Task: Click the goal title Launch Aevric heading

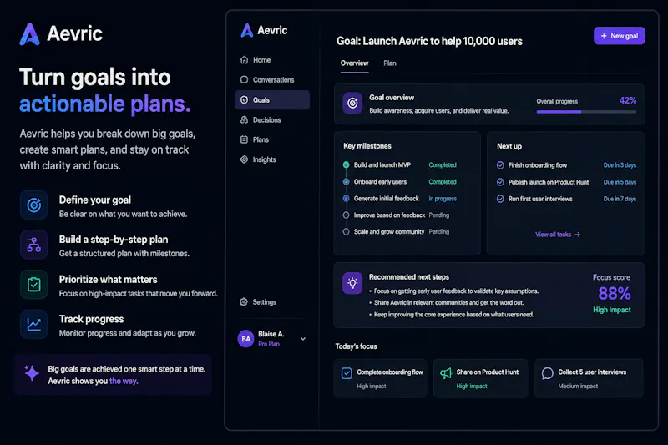Action: click(x=429, y=41)
